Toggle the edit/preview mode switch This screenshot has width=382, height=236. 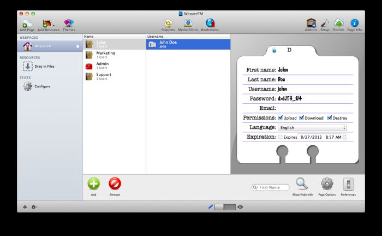click(x=225, y=207)
